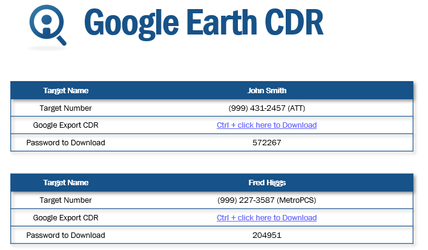The image size is (428, 250).
Task: Click the (ATT) carrier text
Action: 296,108
